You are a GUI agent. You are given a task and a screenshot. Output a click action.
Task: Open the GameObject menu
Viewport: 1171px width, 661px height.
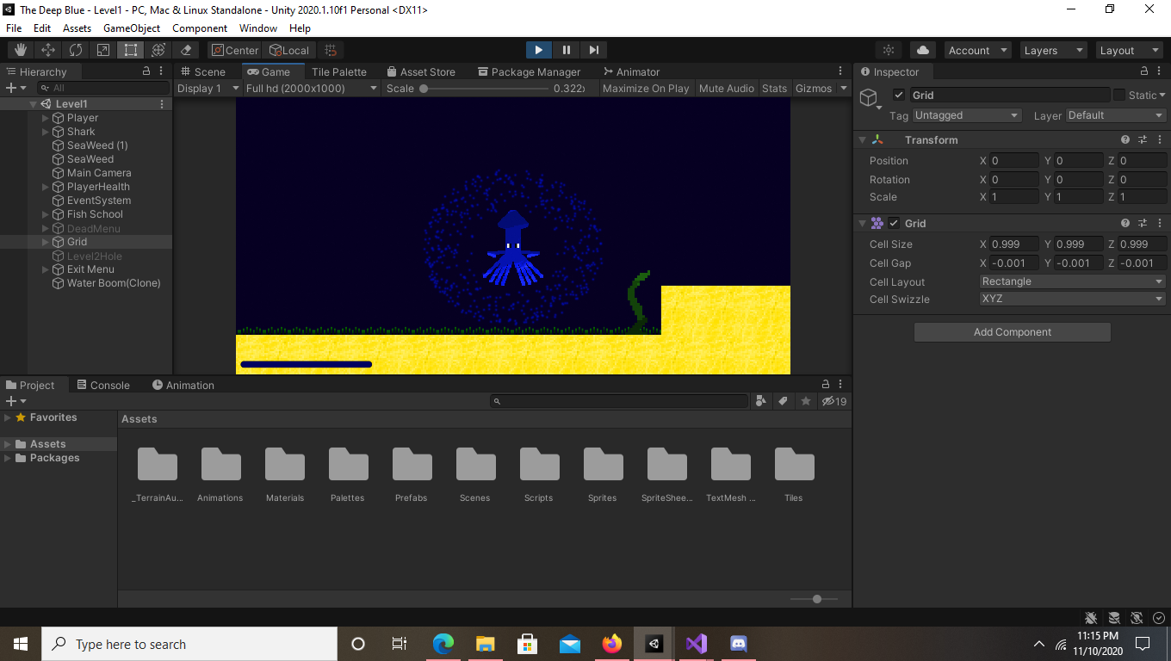tap(132, 28)
